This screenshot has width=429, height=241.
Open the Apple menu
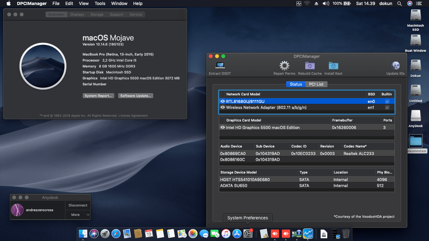pyautogui.click(x=8, y=3)
